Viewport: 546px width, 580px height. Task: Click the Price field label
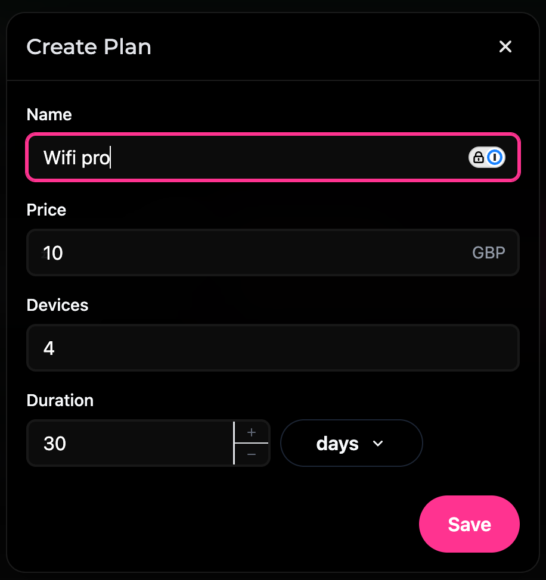coord(46,210)
